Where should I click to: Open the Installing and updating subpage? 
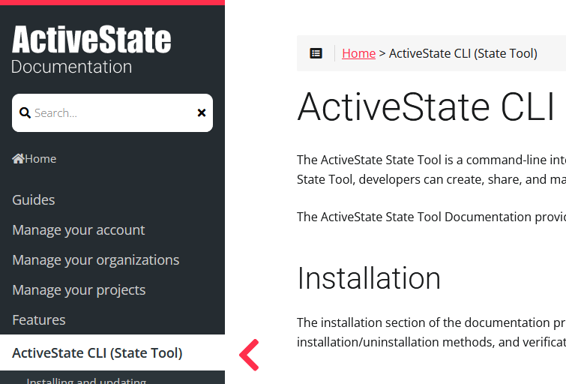click(86, 381)
